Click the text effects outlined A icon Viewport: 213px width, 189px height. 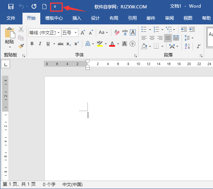88,44
